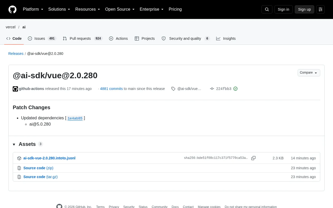Expand the Platform menu
The image size is (333, 208).
pos(33,9)
